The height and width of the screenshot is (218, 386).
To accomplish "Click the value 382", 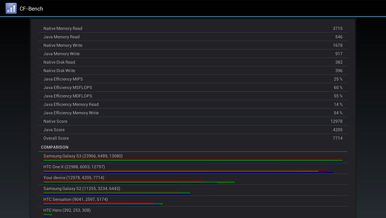I will coord(339,62).
